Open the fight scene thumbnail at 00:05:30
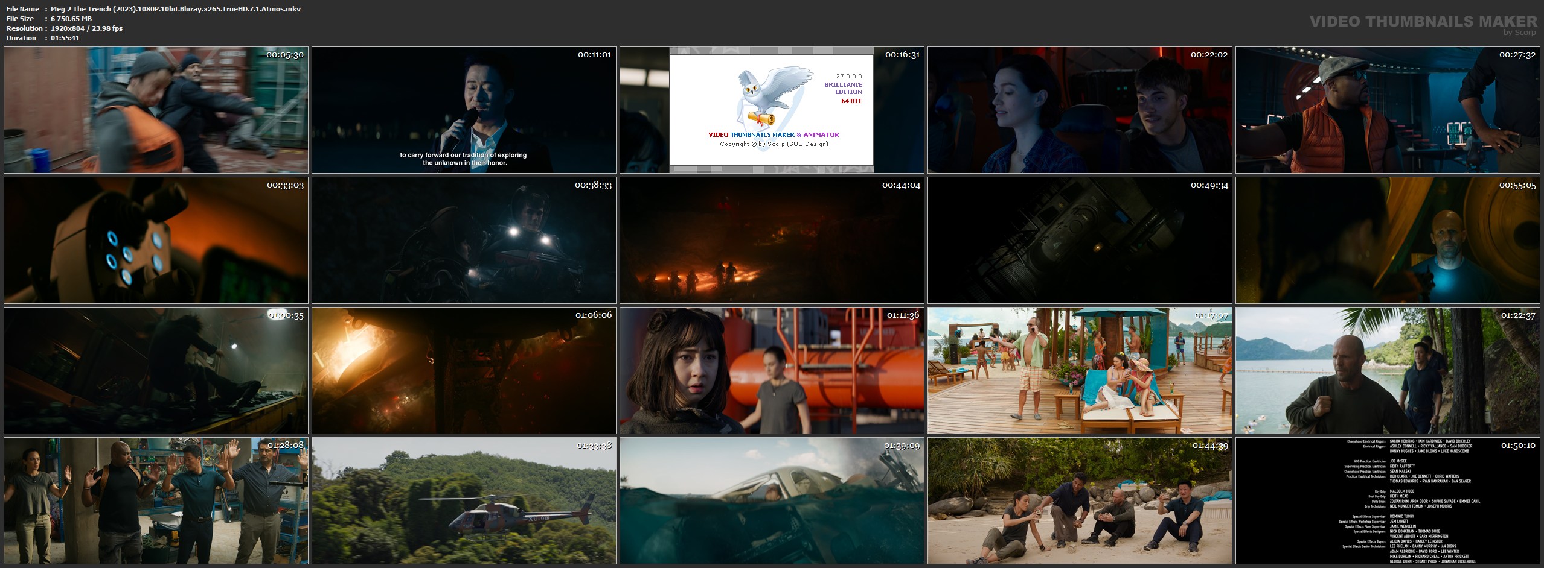 point(156,110)
